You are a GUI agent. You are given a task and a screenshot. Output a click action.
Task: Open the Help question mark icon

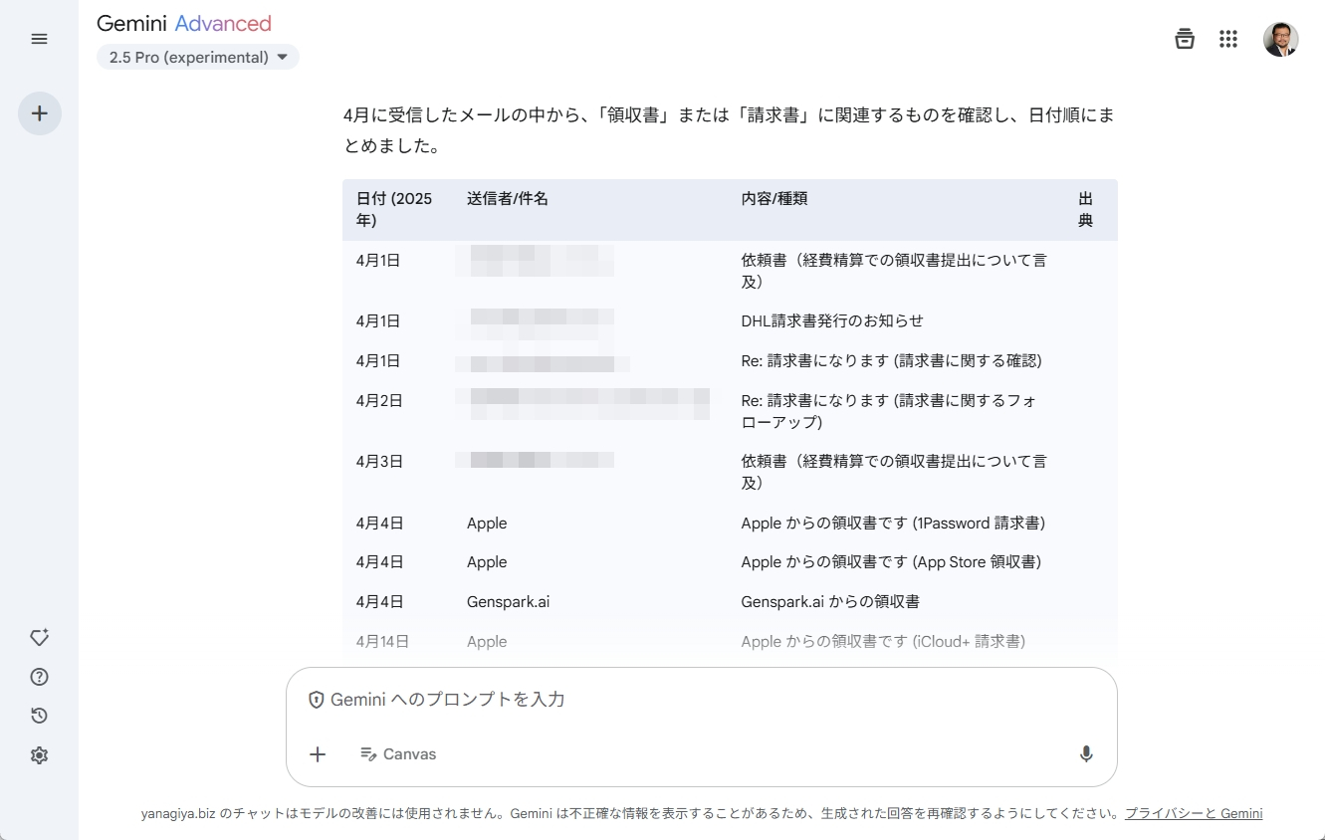(x=39, y=677)
